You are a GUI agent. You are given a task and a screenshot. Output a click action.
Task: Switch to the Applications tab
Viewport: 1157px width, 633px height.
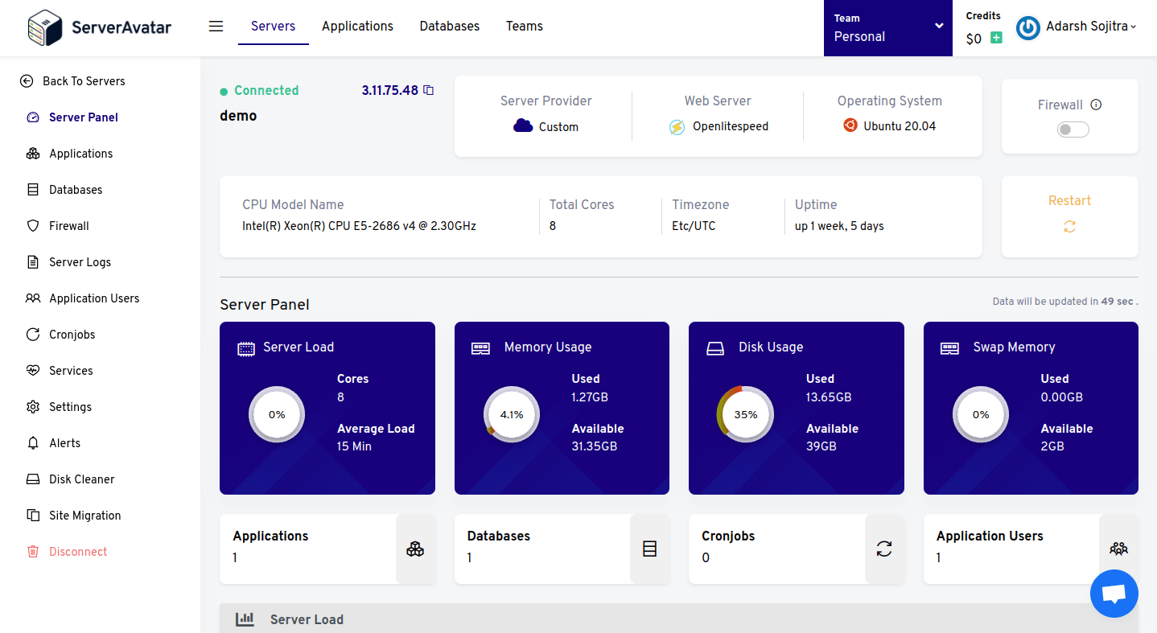click(x=357, y=26)
